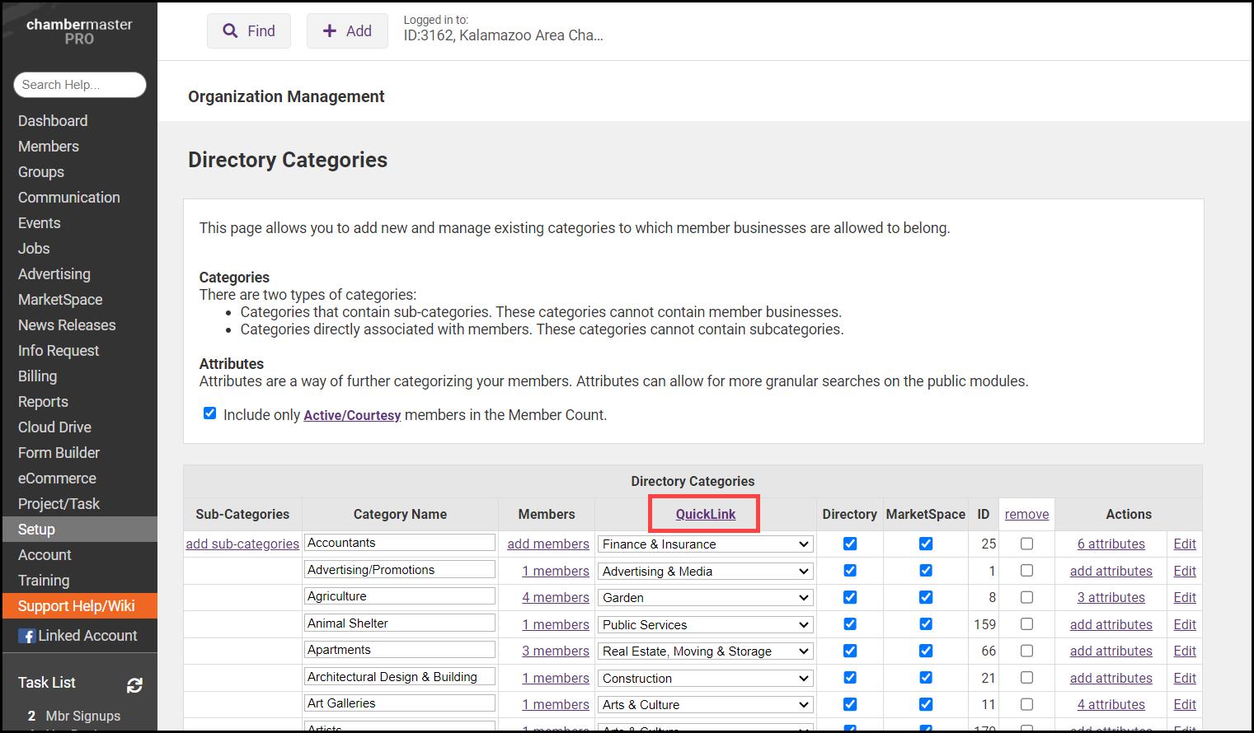
Task: Select Reports from the sidebar menu
Action: tap(43, 402)
